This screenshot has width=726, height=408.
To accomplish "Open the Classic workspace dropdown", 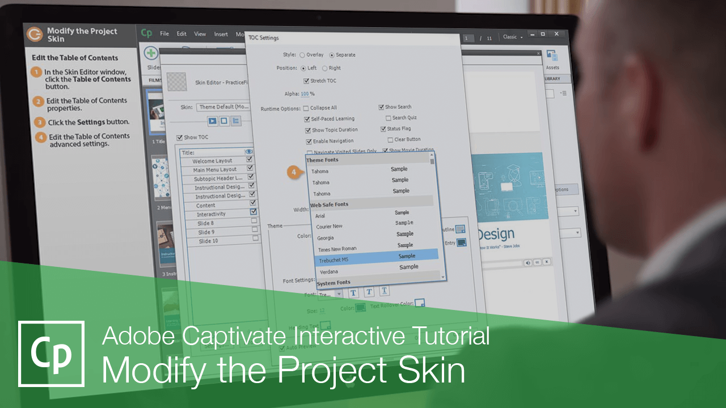I will tap(513, 37).
